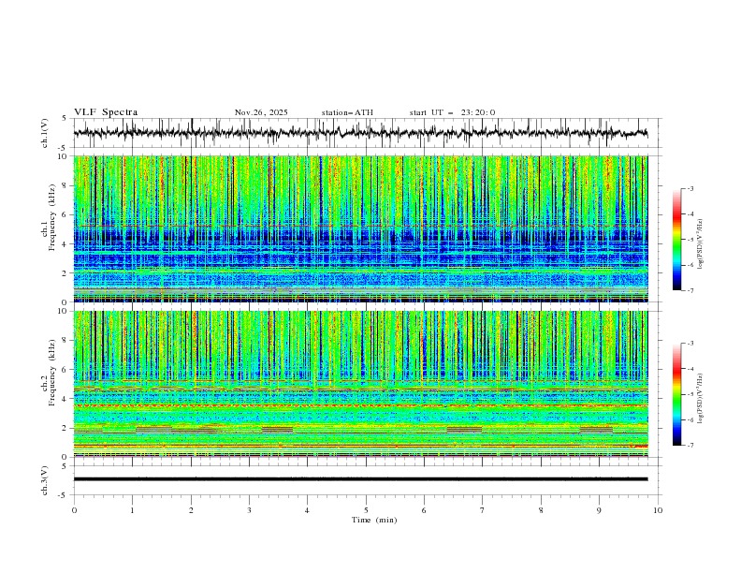Click the ch.3(V) amplitude axis label
This screenshot has width=741, height=573.
(46, 479)
